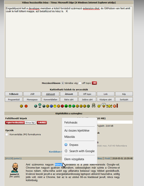Screen dimensions: 144x186
Task: Select the 'off topic' radio button
Action: [80, 83]
